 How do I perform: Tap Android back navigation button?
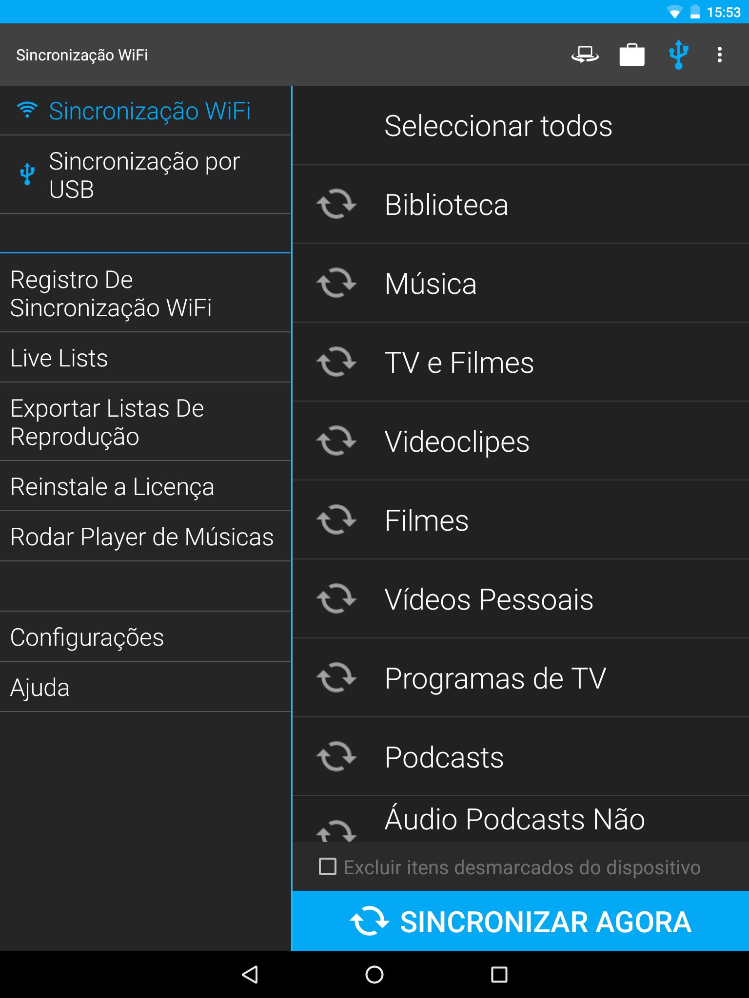point(250,975)
